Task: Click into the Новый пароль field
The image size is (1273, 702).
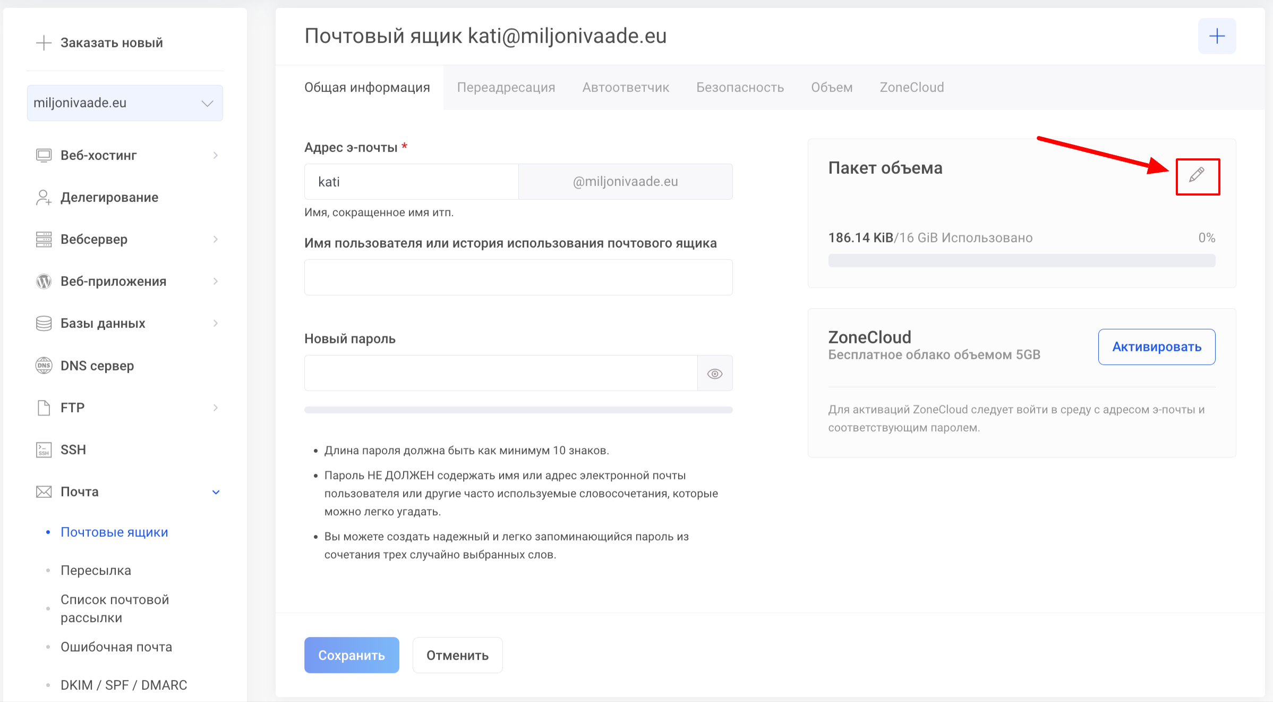Action: pos(500,373)
